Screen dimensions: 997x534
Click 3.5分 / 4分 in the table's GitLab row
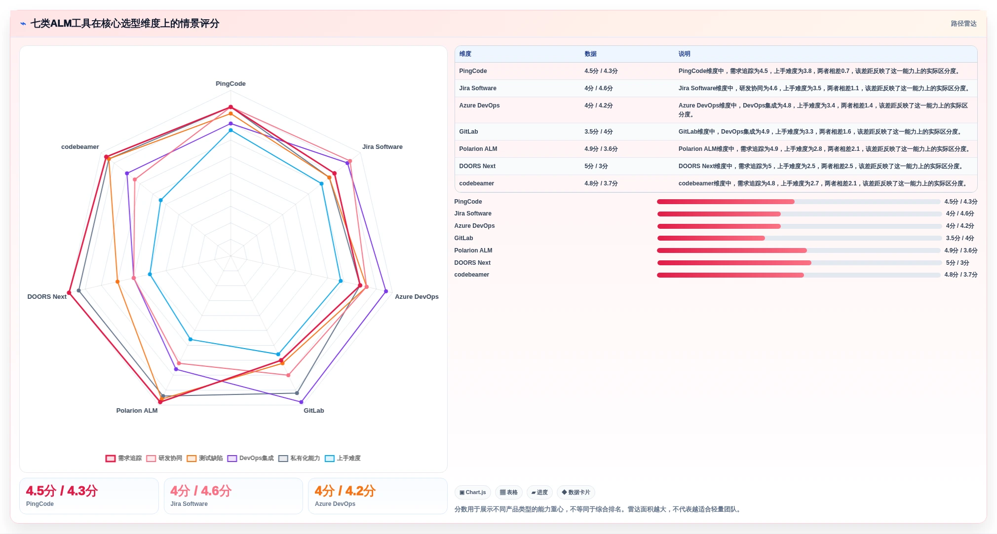[599, 132]
